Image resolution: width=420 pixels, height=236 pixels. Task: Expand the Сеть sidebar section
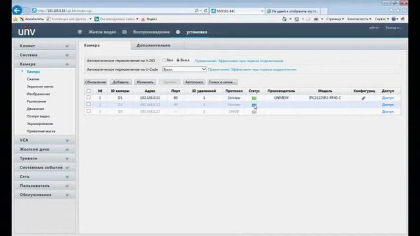45,176
